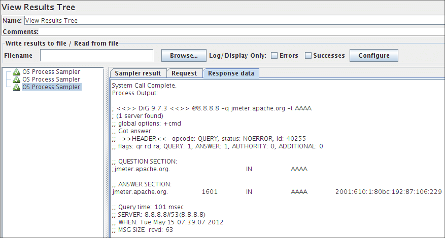The height and width of the screenshot is (238, 445).
Task: Click into the Filename text field
Action: [x=96, y=55]
